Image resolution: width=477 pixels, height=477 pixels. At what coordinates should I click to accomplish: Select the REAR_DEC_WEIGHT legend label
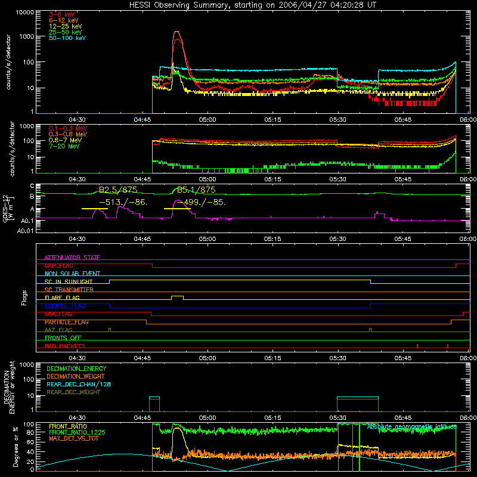point(73,392)
